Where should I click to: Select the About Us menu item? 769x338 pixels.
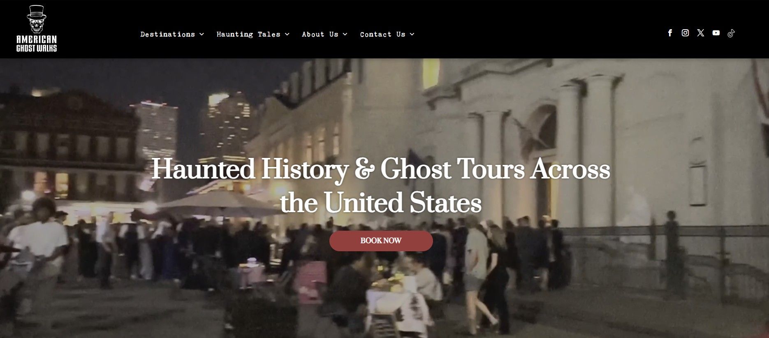[x=320, y=34]
